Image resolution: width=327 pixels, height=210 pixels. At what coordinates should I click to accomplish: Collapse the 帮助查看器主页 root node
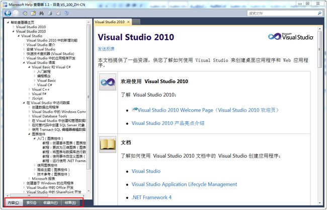8,22
